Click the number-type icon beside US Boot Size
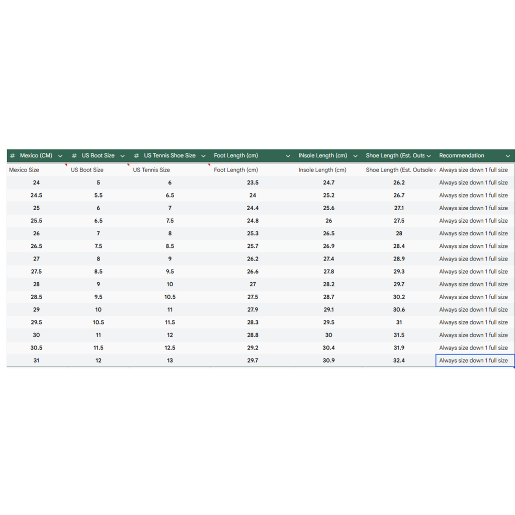This screenshot has height=515, width=515. 74,156
